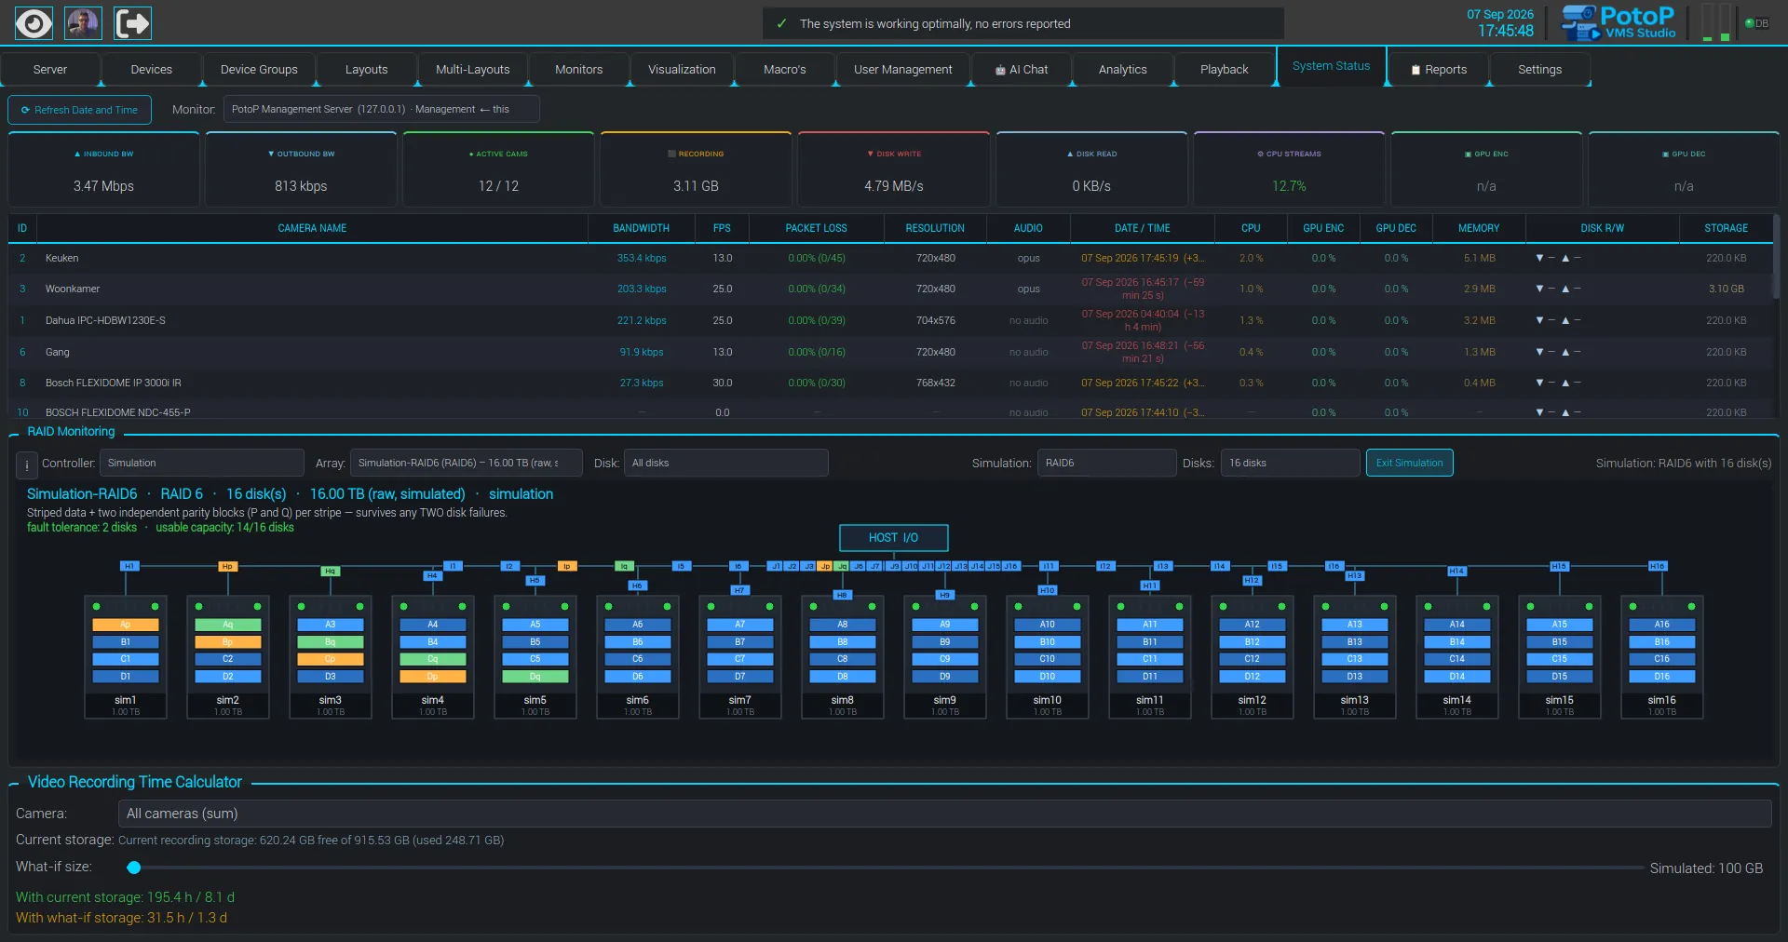
Task: Click the H1 stripe marker
Action: pos(129,566)
